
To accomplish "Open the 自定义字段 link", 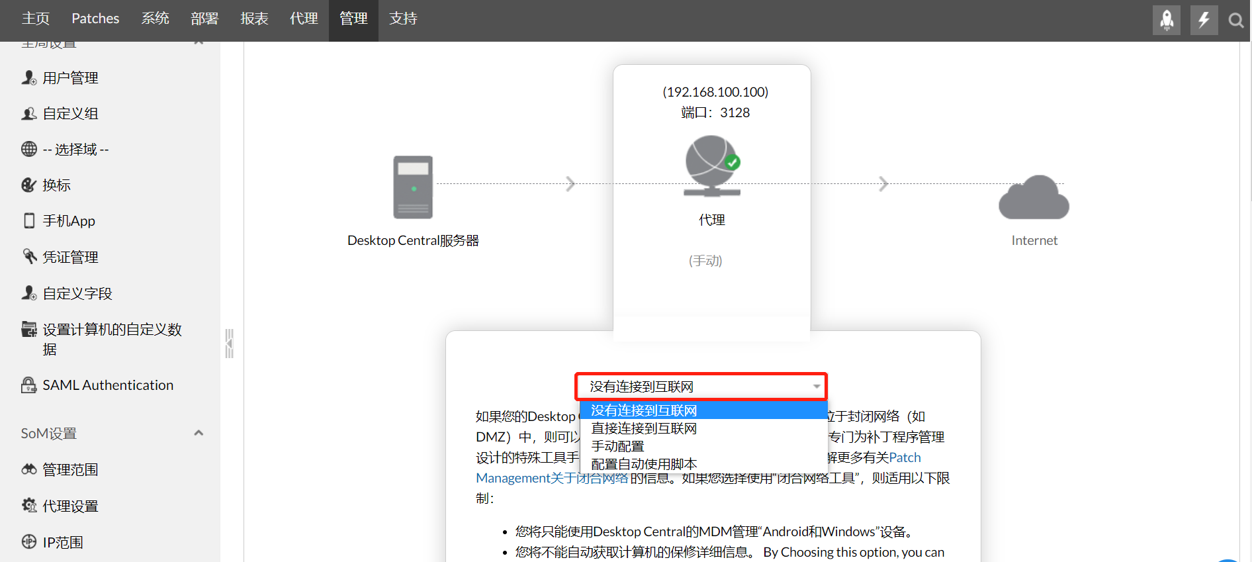I will [77, 293].
